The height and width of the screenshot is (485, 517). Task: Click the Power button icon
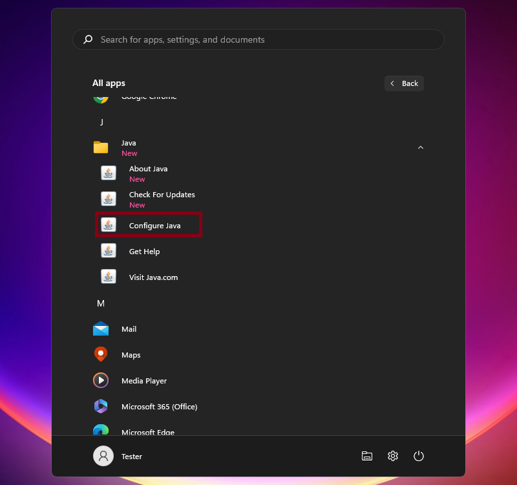point(419,457)
